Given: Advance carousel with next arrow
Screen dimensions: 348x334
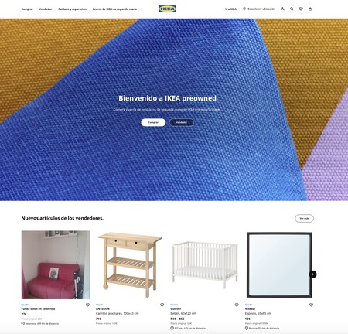Looking at the screenshot, I should [312, 274].
